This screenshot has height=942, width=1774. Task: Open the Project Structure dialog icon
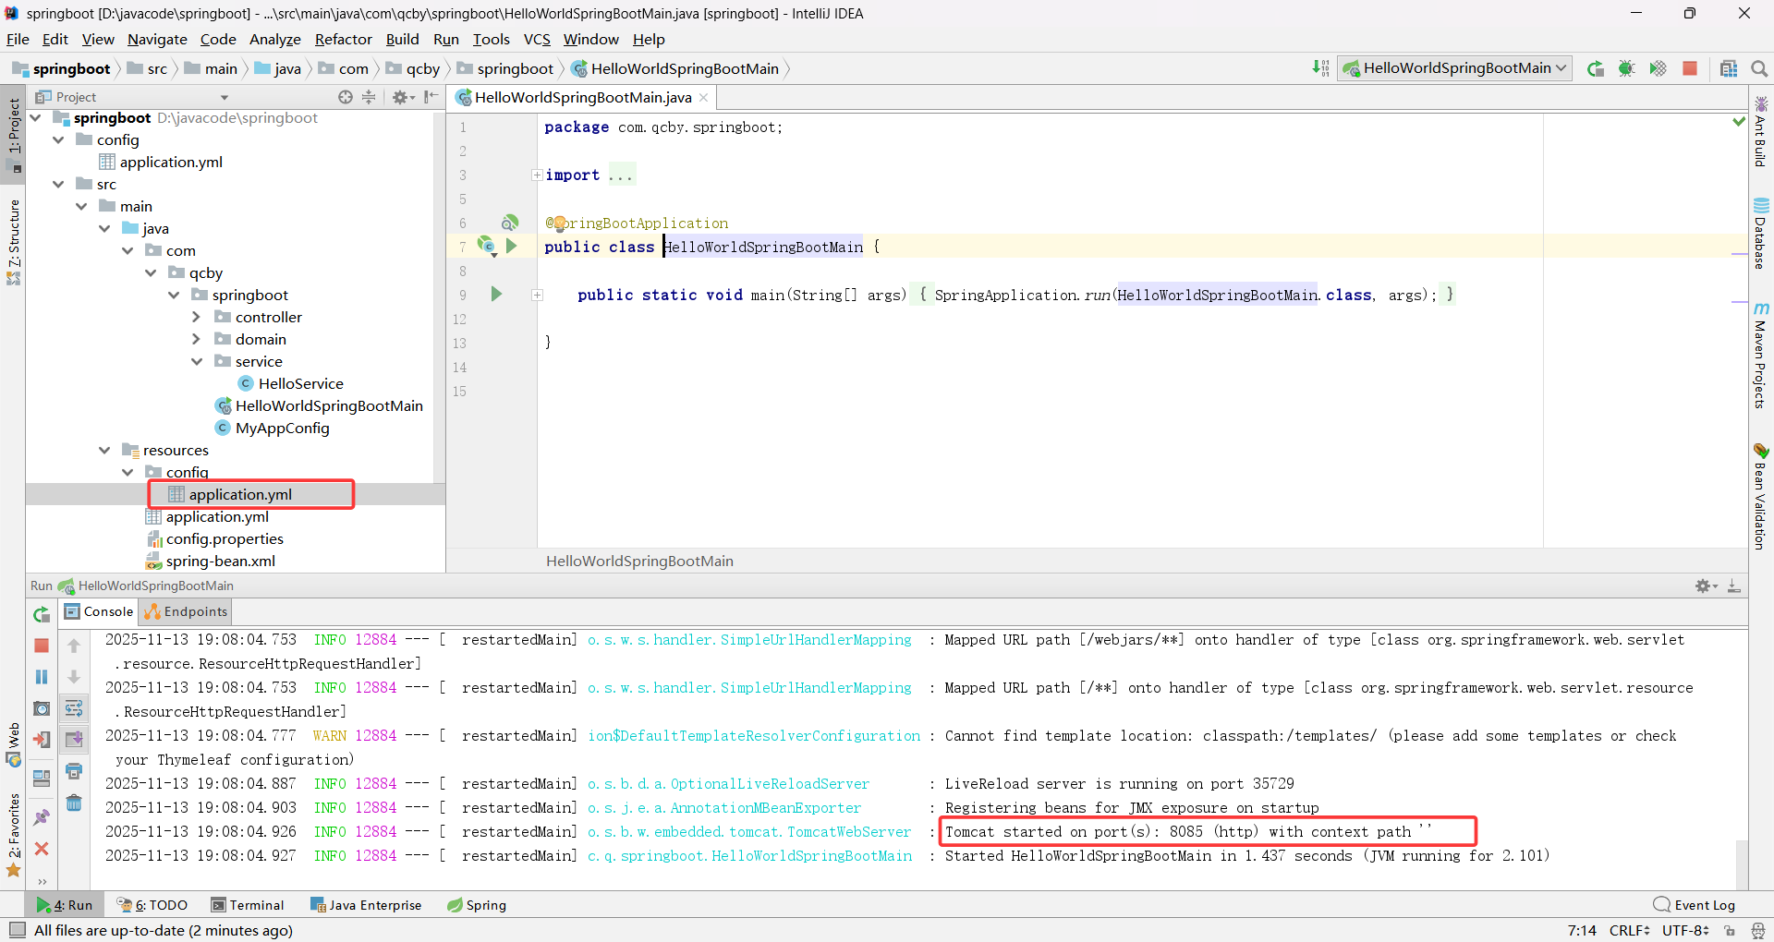1729,68
